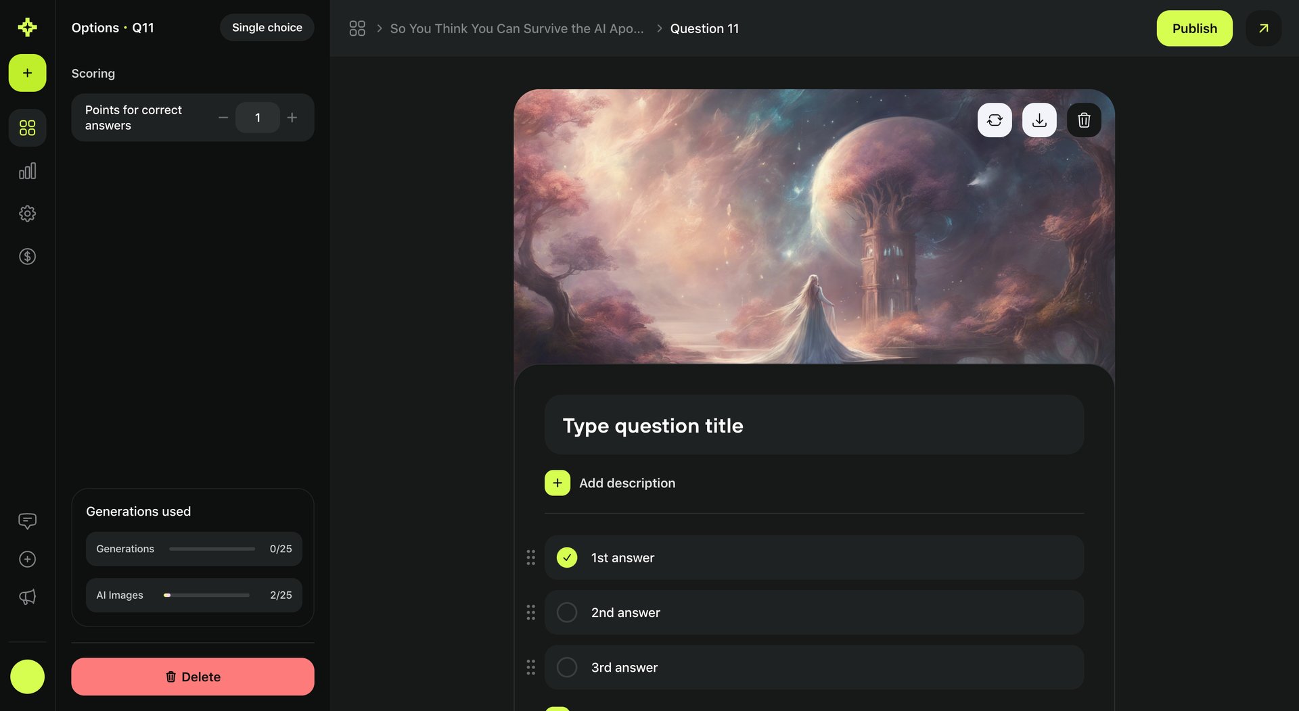Screen dimensions: 1299x711
Task: Toggle correctness of 1st answer
Action: [566, 558]
